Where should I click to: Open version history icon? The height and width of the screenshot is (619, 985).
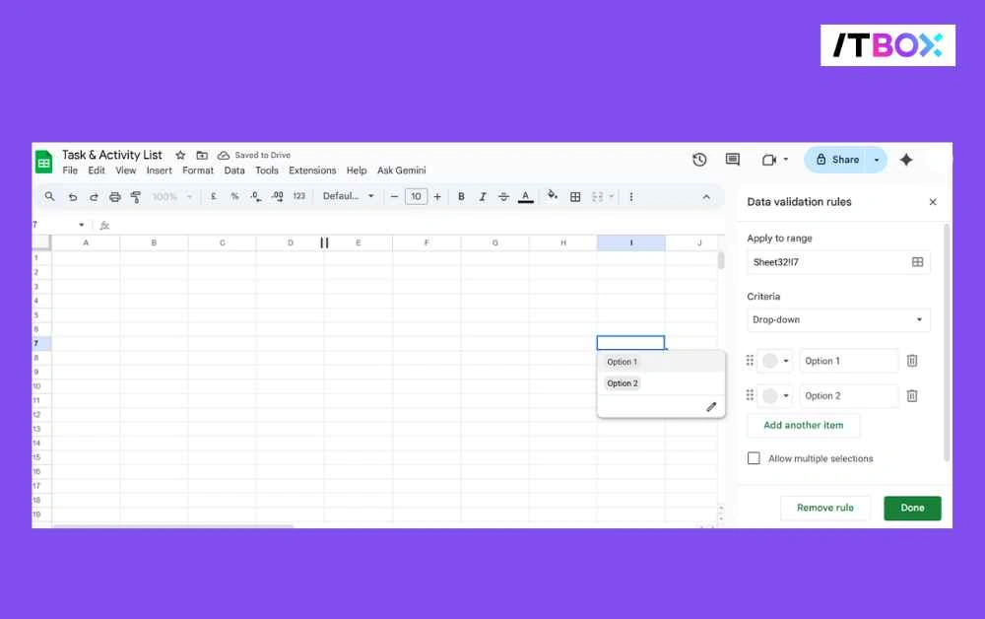(699, 159)
